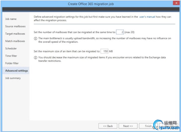Switch to Match mailboxes step
The width and height of the screenshot is (181, 132).
coord(15,41)
